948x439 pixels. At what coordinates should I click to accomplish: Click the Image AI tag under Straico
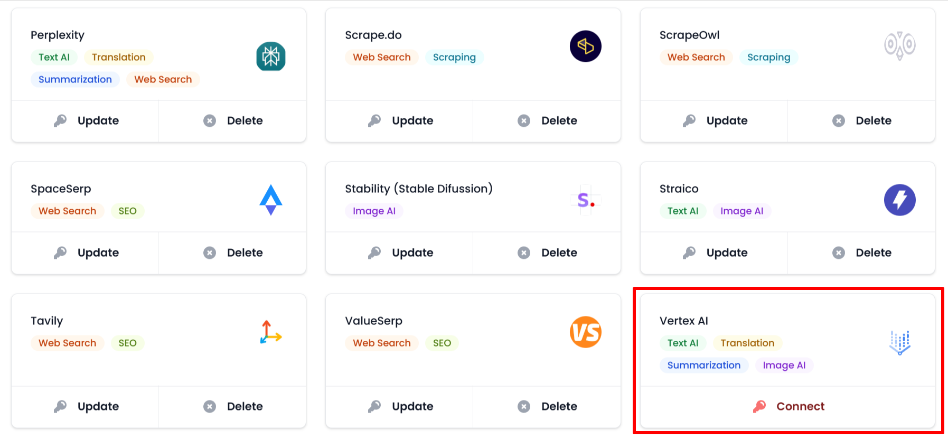(741, 211)
